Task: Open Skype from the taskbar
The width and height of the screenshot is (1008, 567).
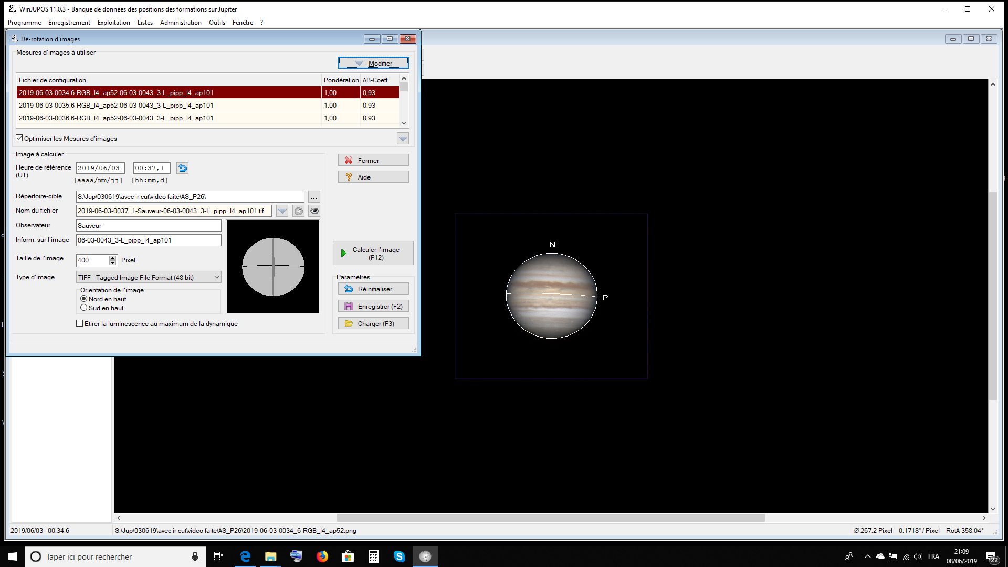Action: [399, 556]
